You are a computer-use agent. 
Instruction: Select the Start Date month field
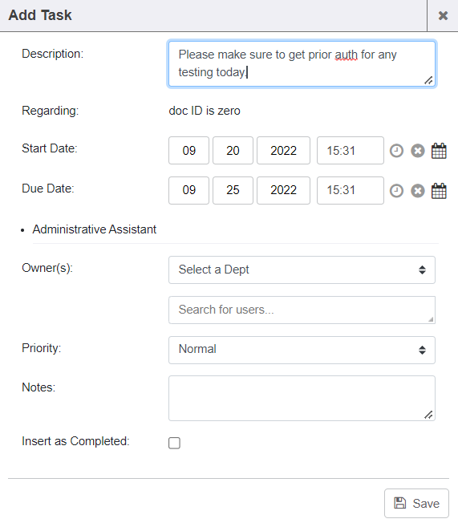(188, 150)
